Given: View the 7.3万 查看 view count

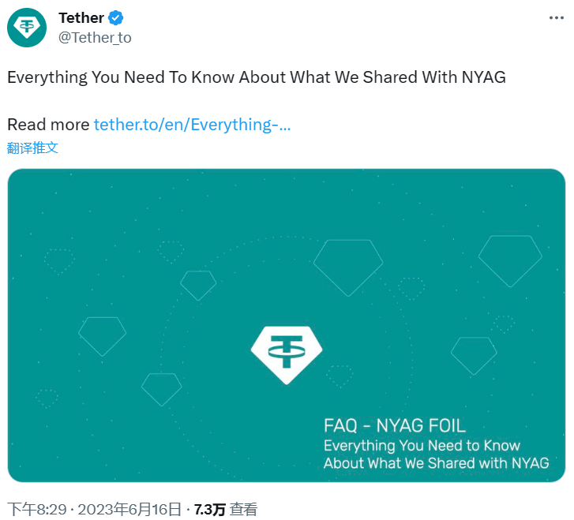Looking at the screenshot, I should (226, 510).
